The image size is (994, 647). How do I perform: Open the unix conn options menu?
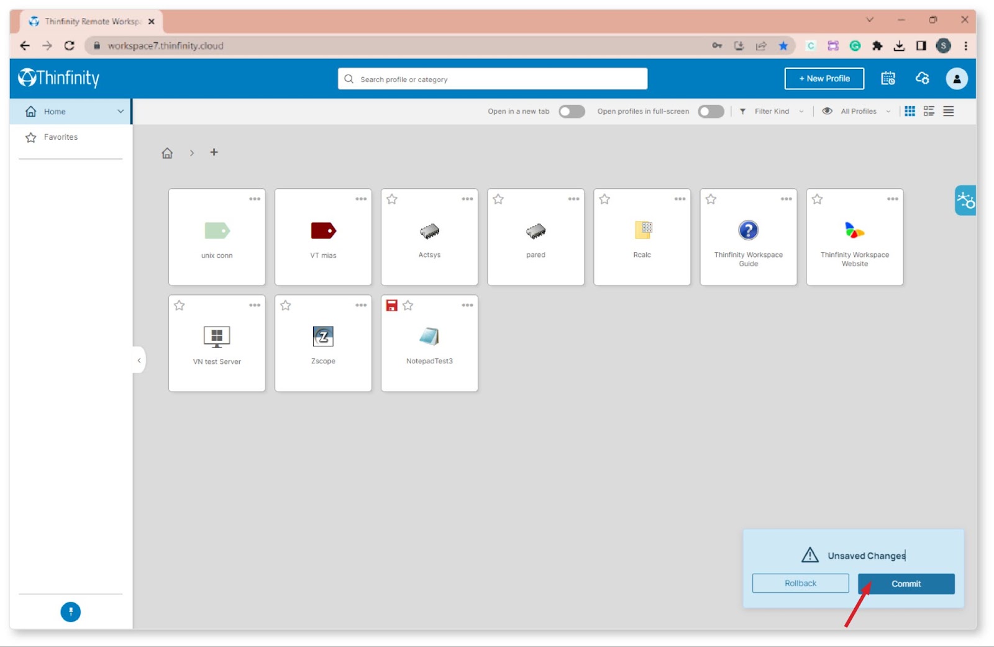click(255, 199)
